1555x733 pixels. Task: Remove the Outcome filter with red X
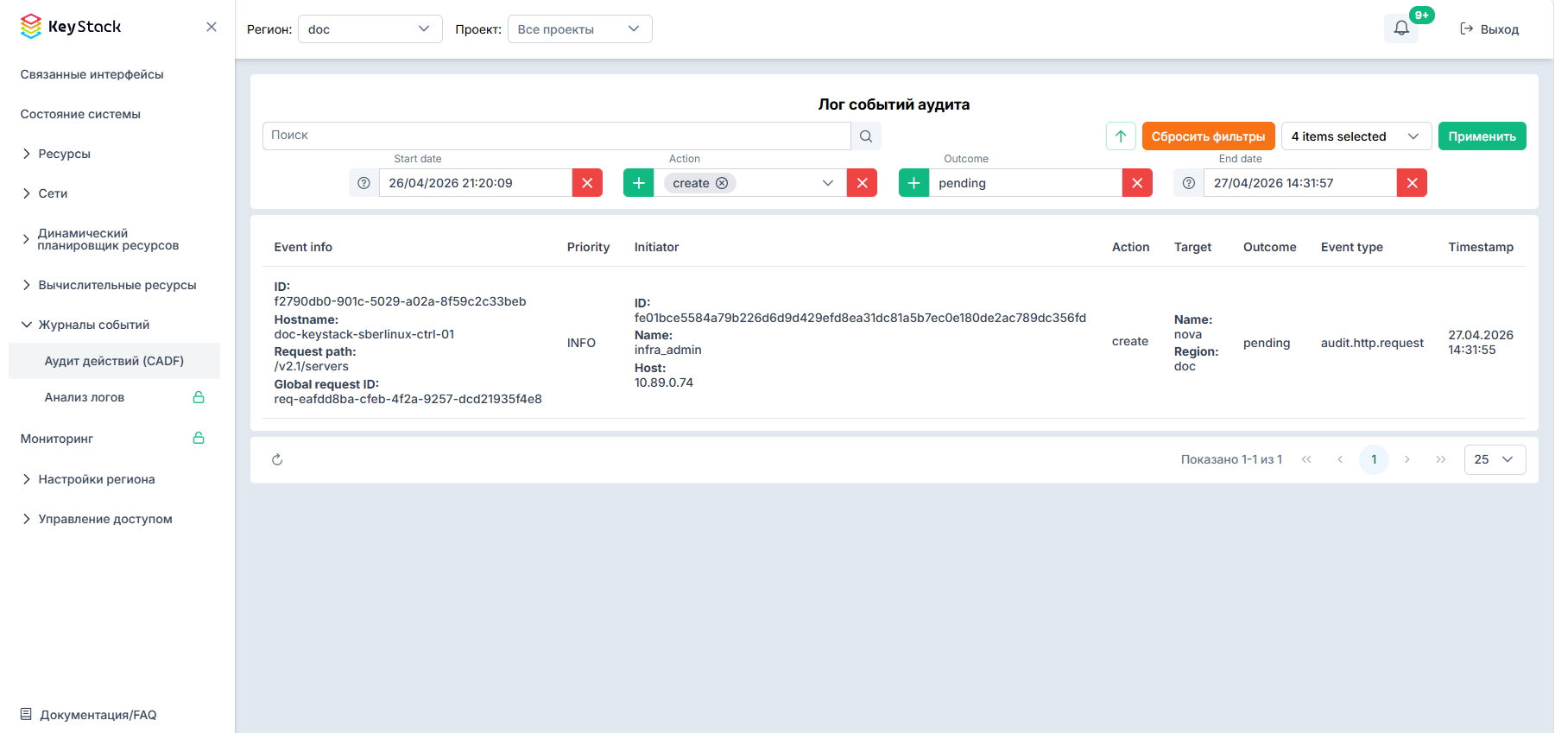(1137, 183)
